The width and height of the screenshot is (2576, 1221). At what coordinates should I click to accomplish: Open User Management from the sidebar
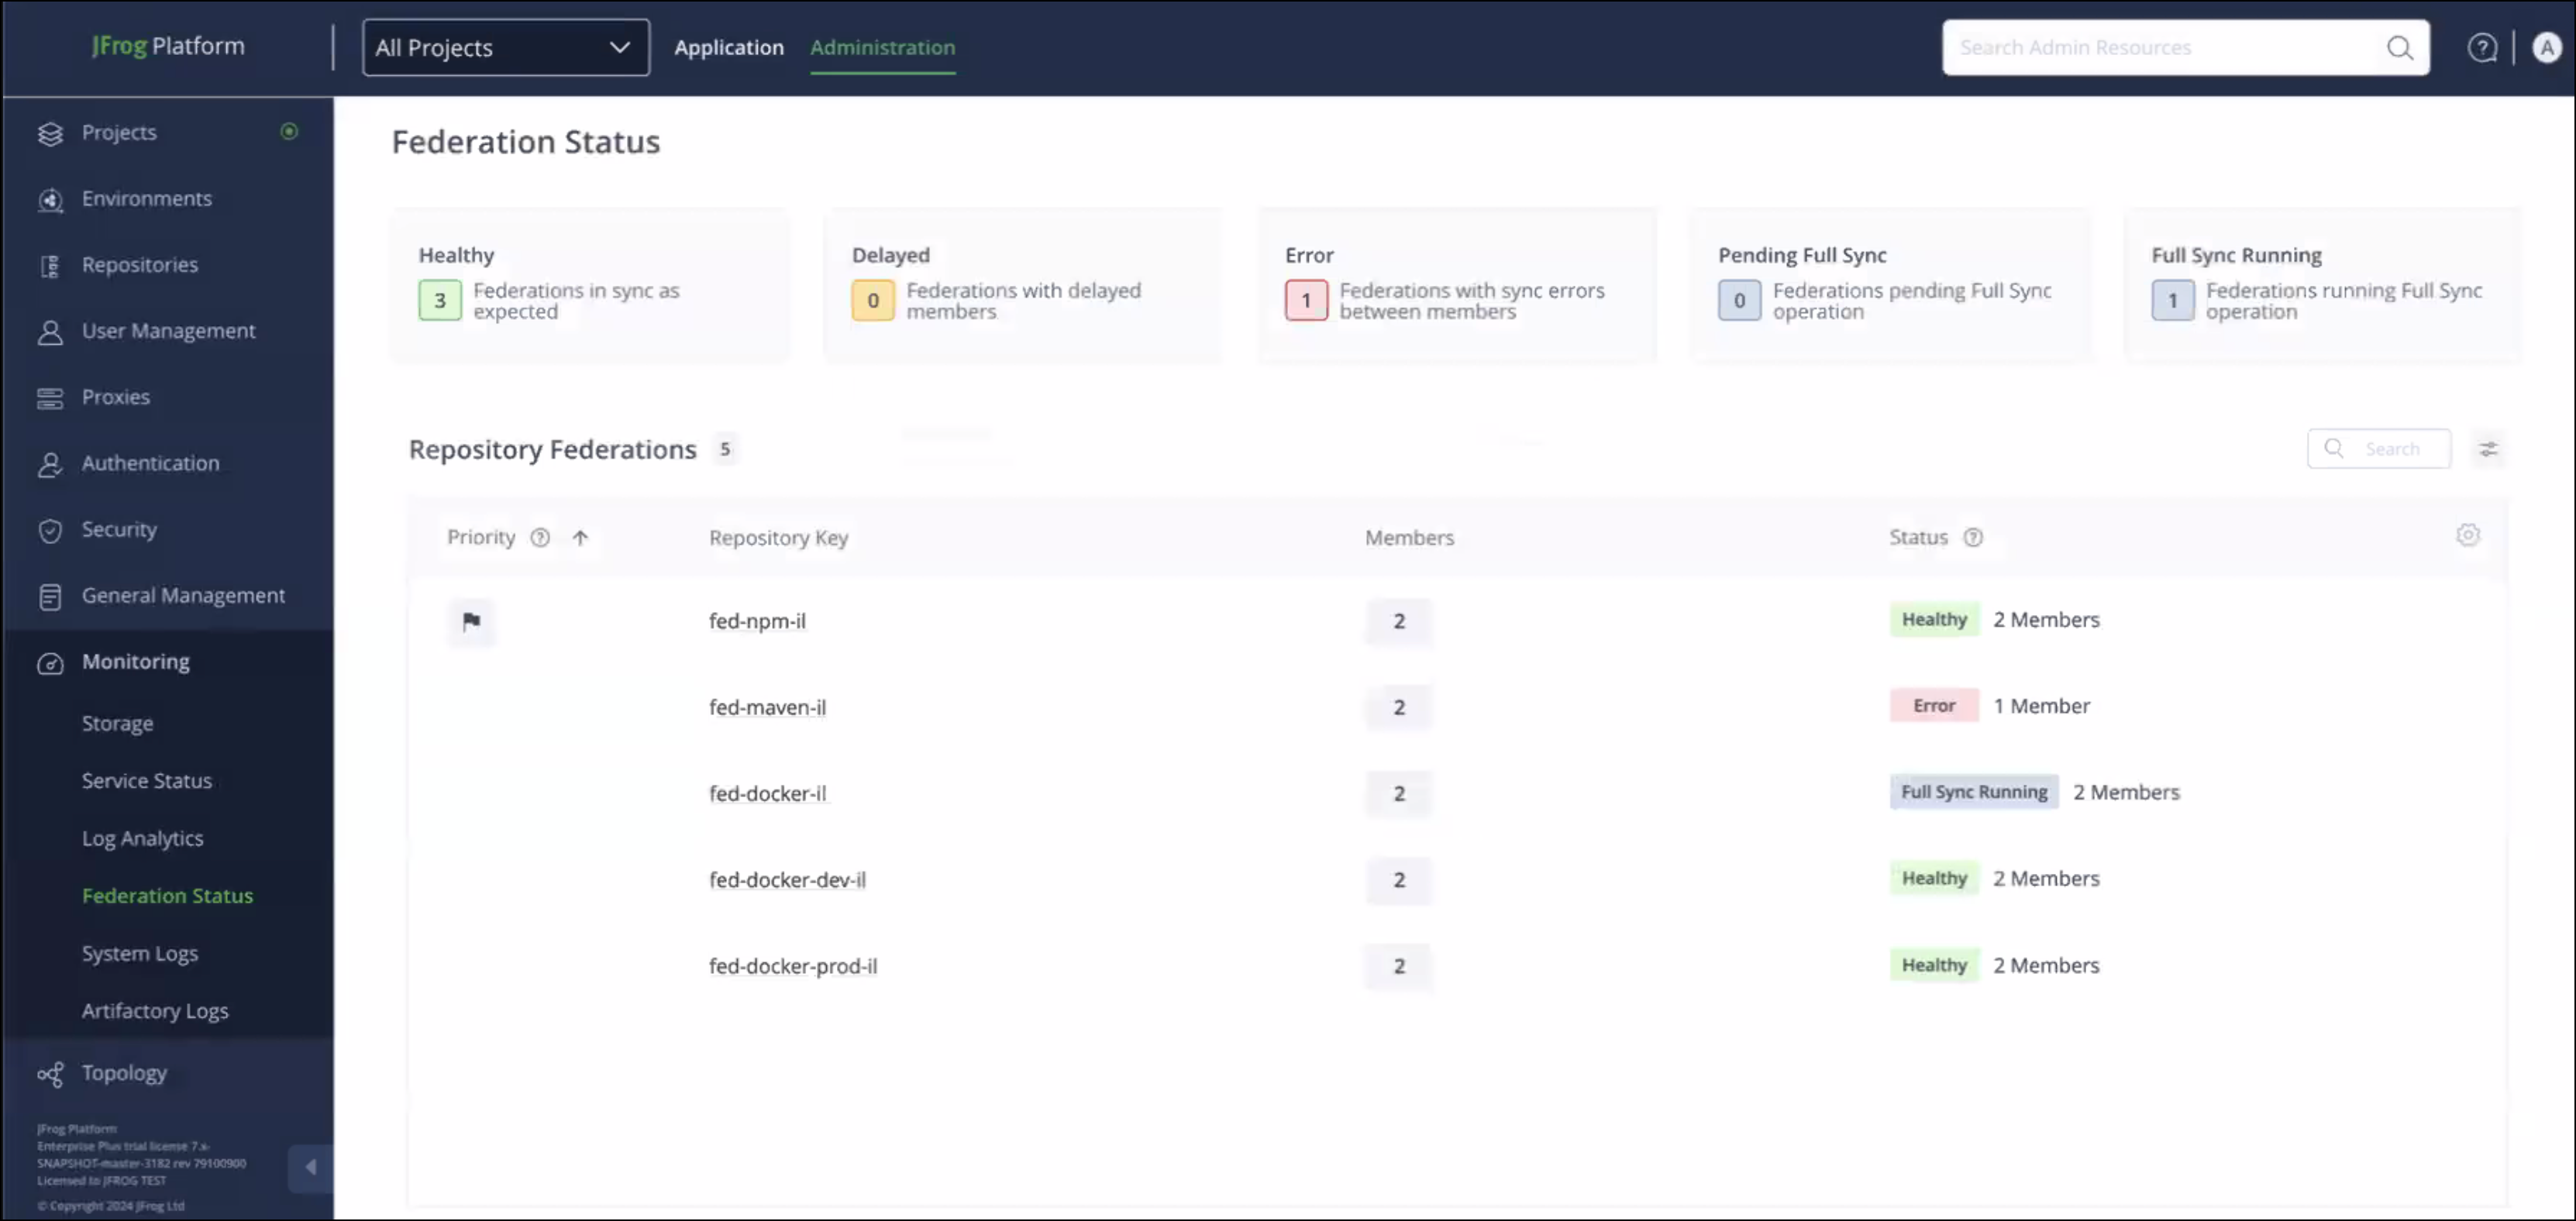click(x=168, y=330)
